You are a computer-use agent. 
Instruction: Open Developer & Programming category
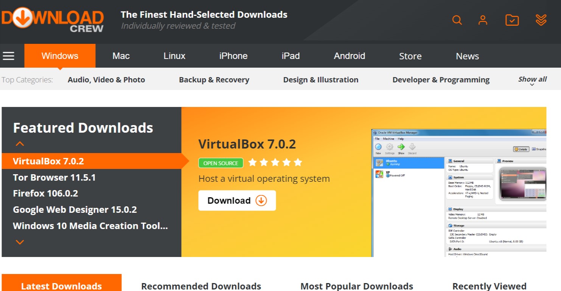[x=441, y=80]
